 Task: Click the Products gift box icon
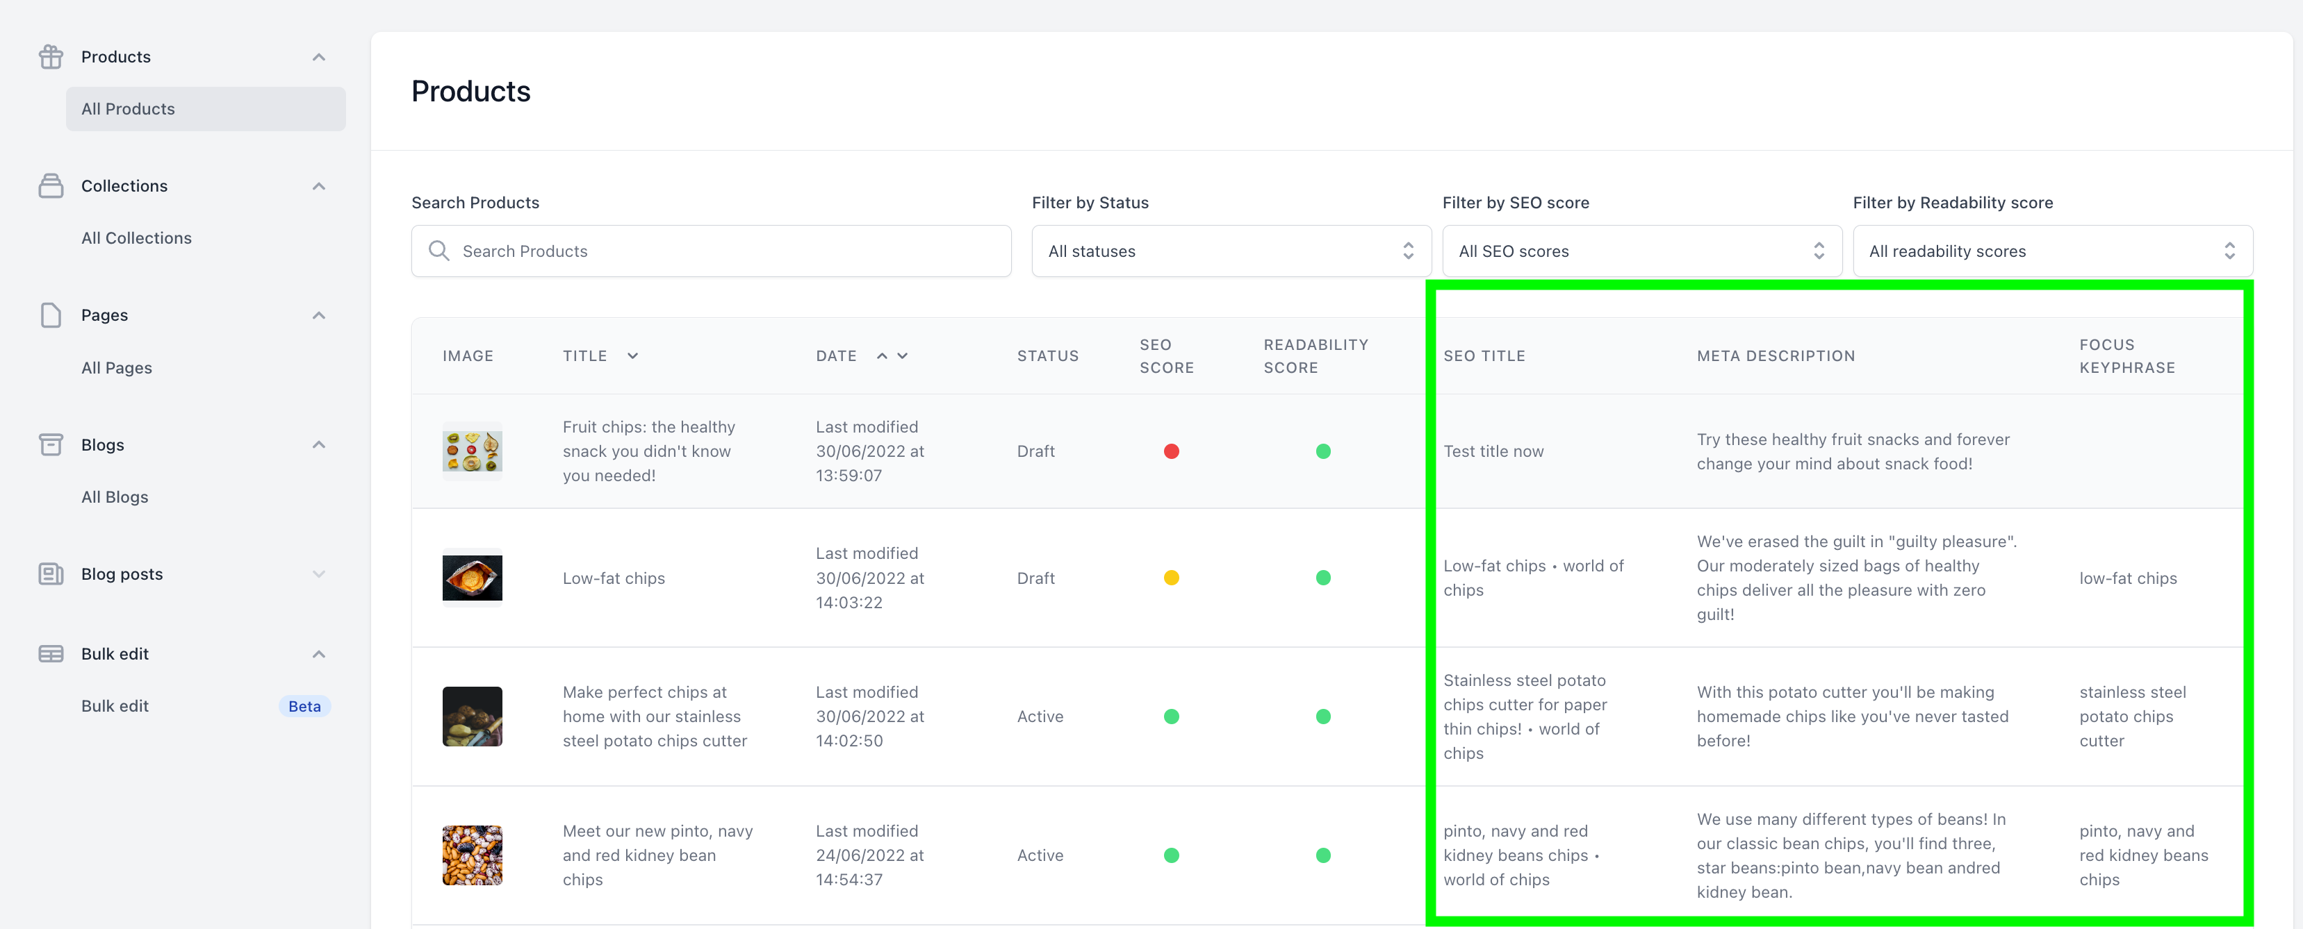(51, 57)
